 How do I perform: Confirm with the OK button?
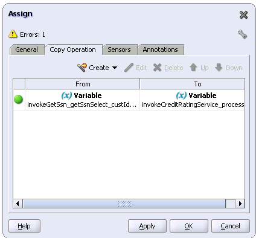pyautogui.click(x=189, y=226)
